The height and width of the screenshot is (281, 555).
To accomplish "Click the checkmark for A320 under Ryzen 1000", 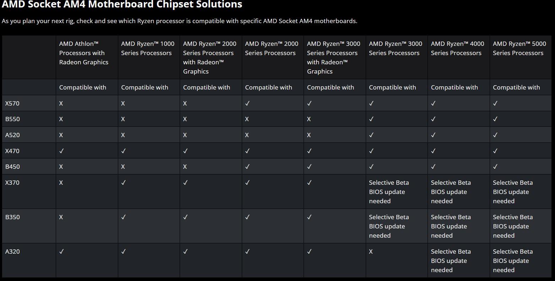I will 123,252.
